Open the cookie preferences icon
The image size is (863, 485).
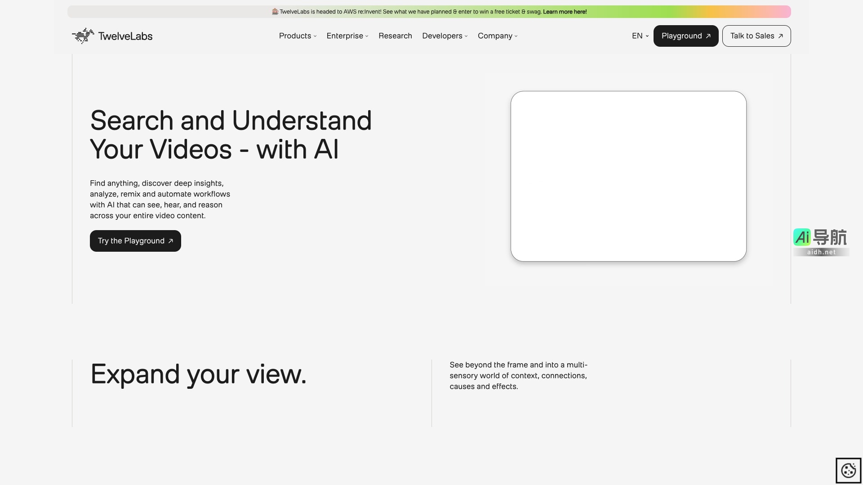848,471
